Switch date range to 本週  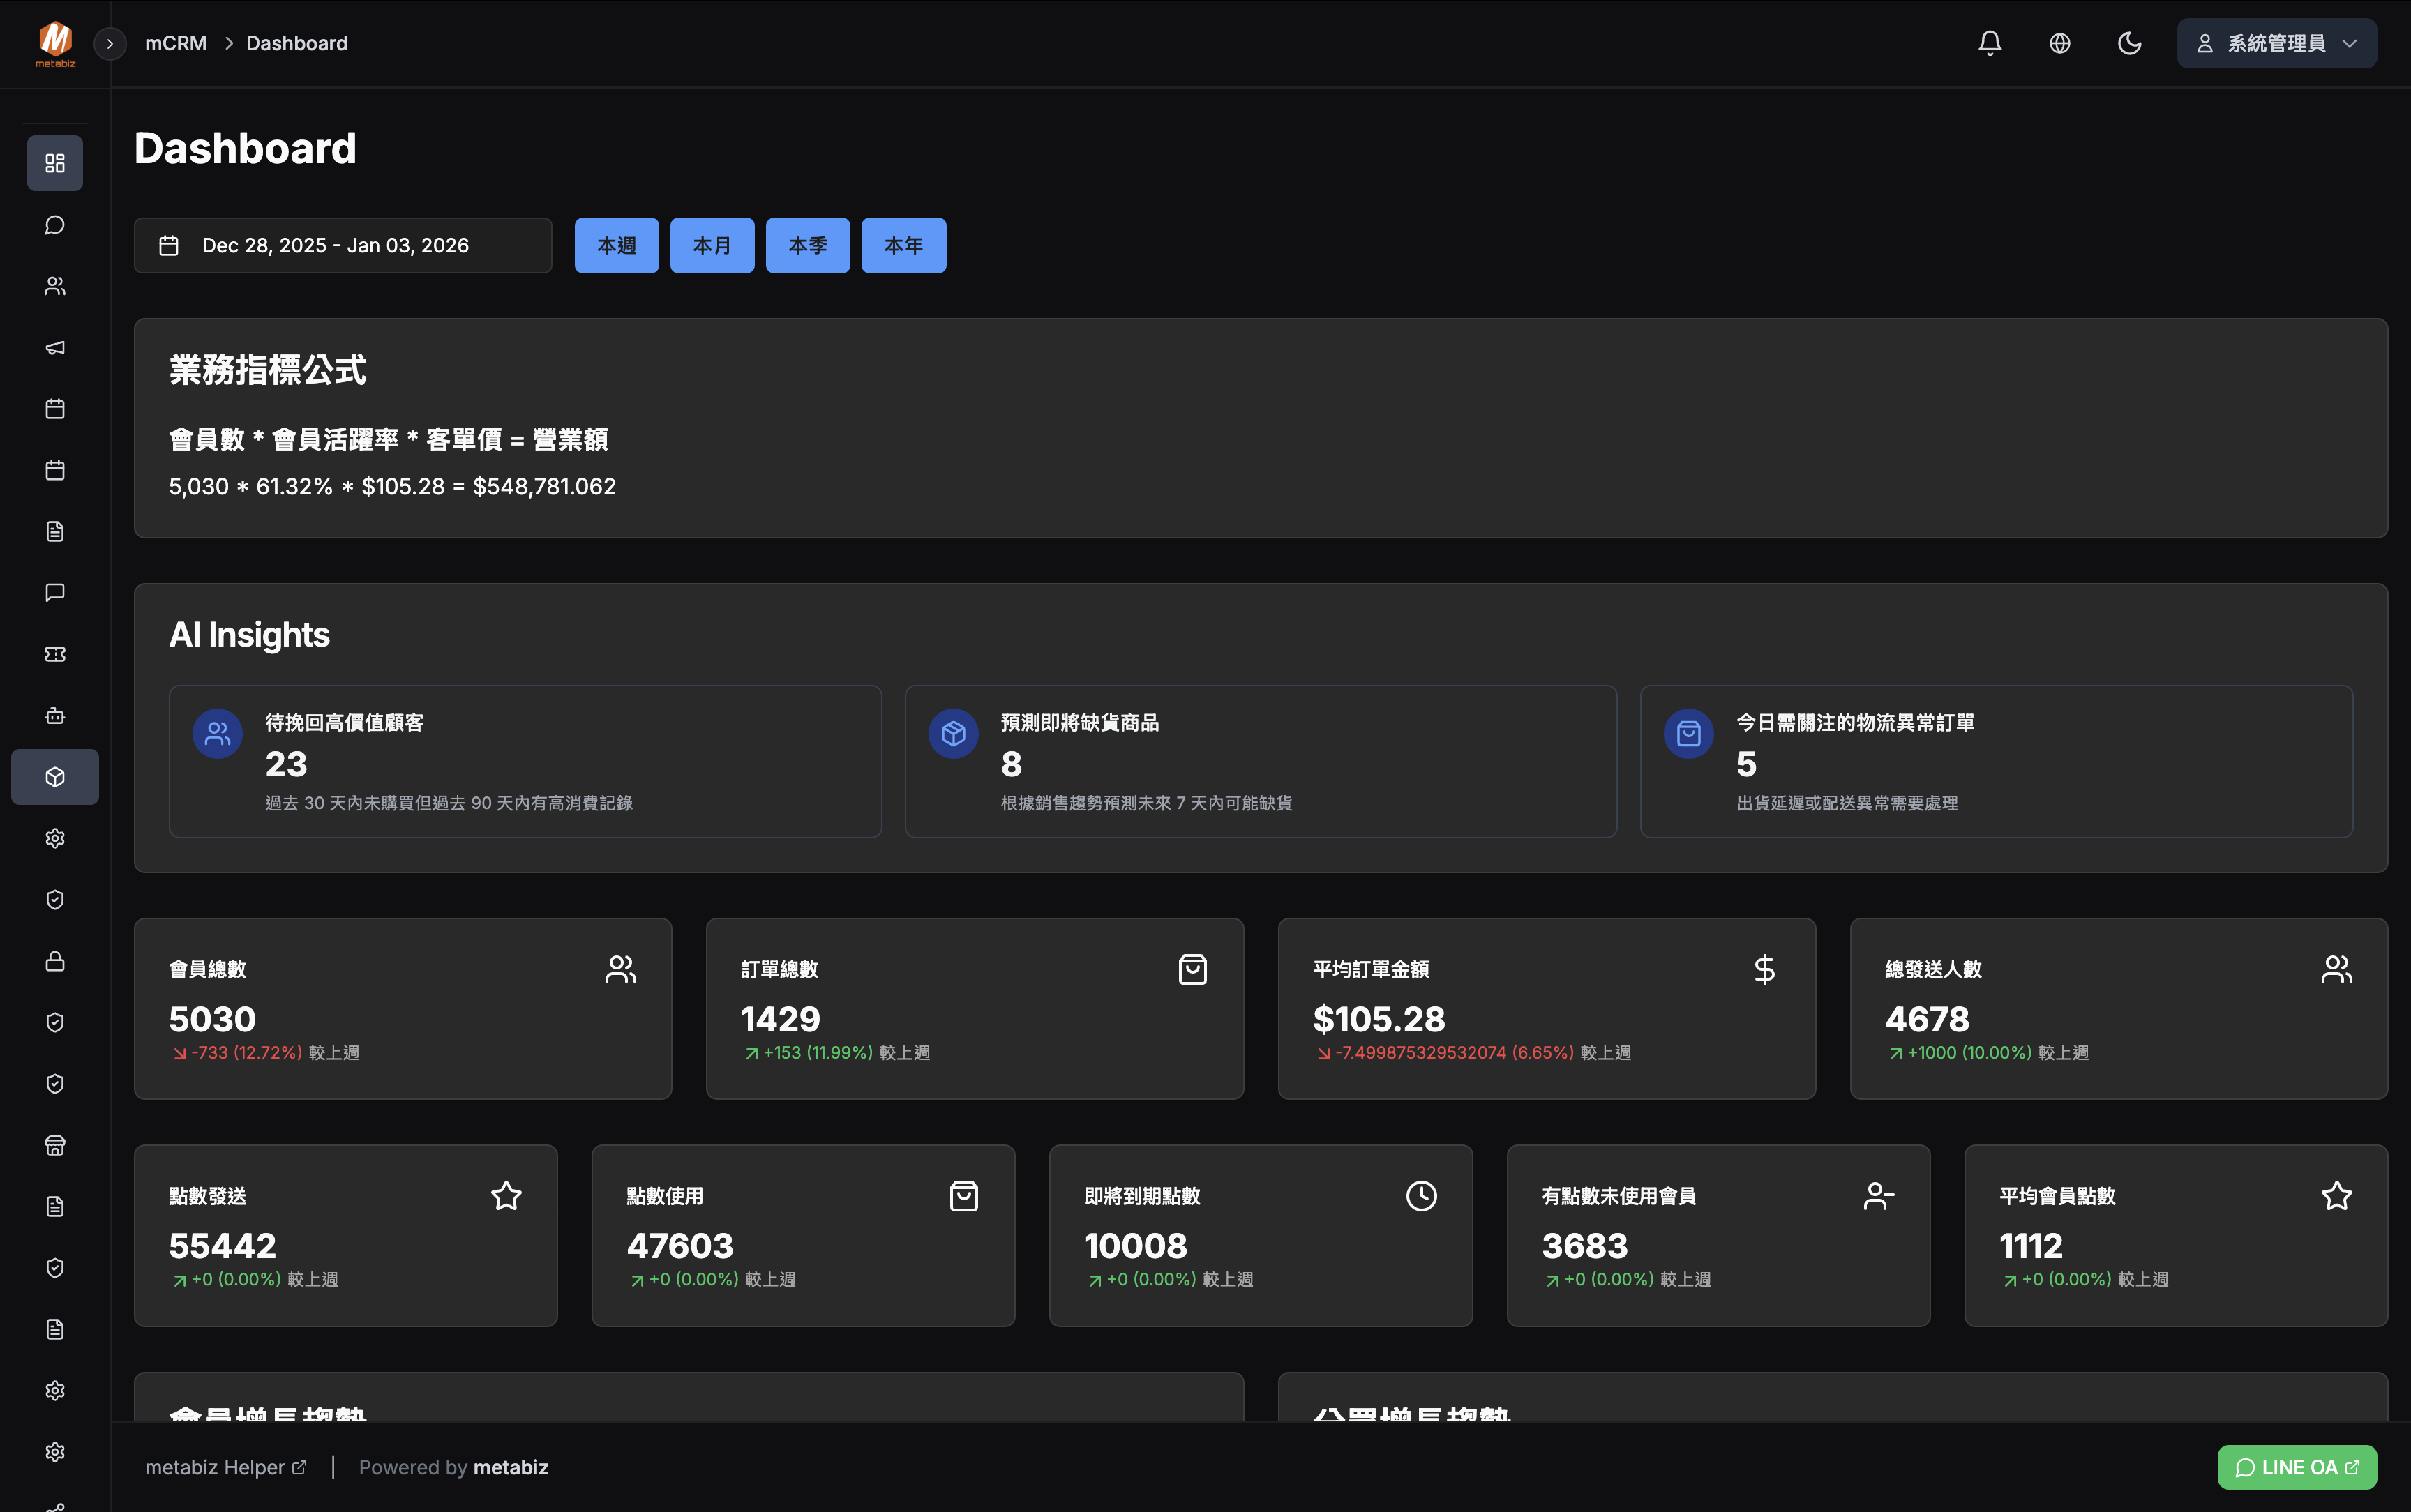click(x=616, y=245)
